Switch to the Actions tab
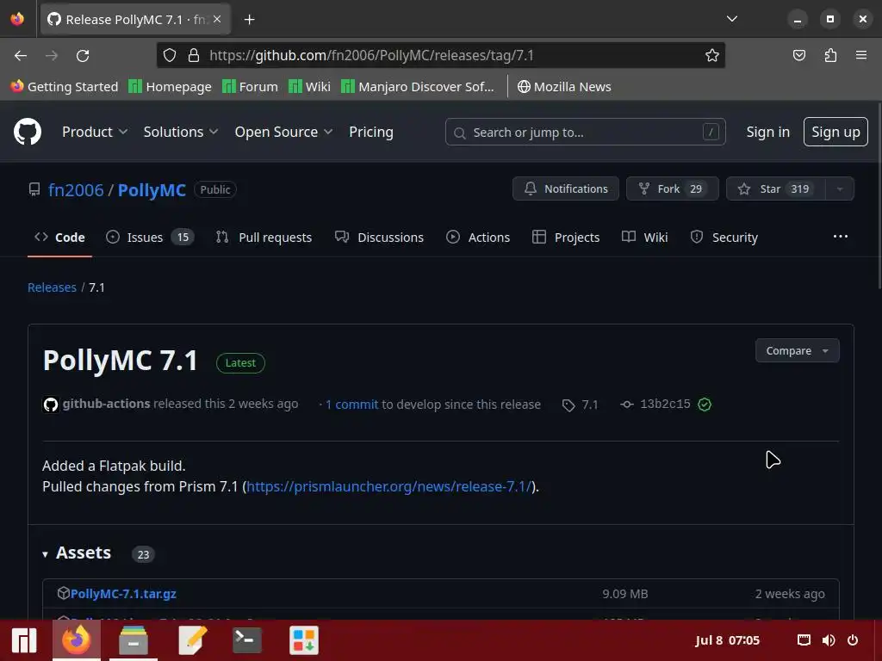 pos(477,238)
